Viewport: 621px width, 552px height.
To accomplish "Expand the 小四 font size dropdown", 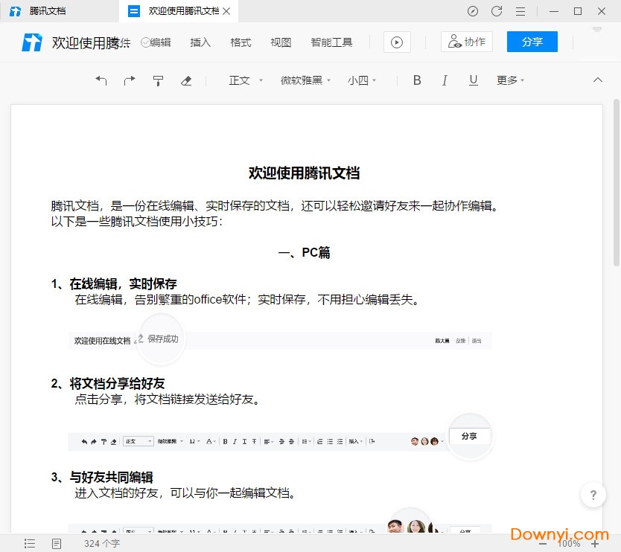I will (x=362, y=80).
